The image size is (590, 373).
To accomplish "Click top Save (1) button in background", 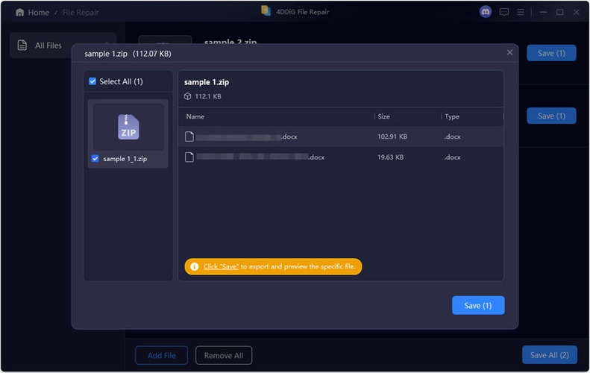I will (x=551, y=53).
